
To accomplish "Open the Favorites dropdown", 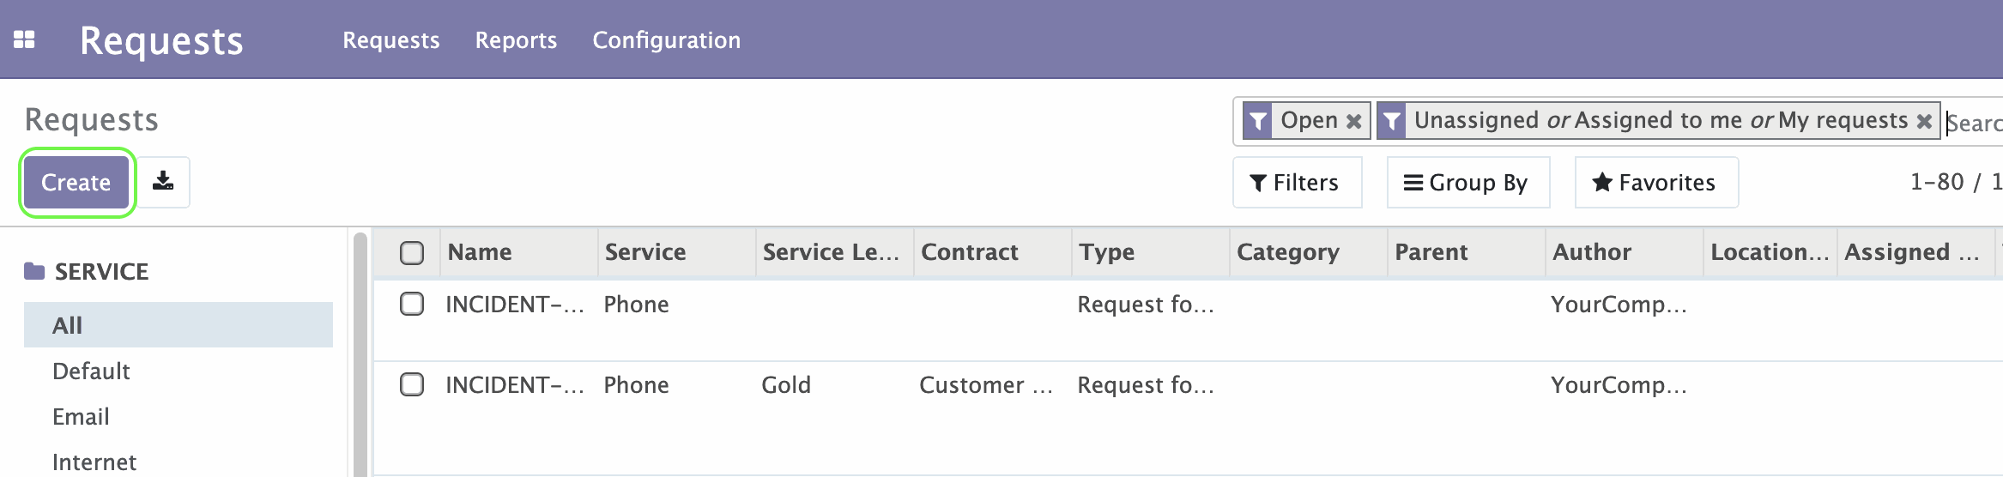I will pos(1656,182).
